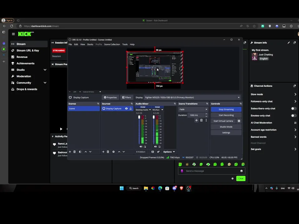Open source properties gear in Sources dock
The width and height of the screenshot is (299, 224).
click(x=113, y=152)
